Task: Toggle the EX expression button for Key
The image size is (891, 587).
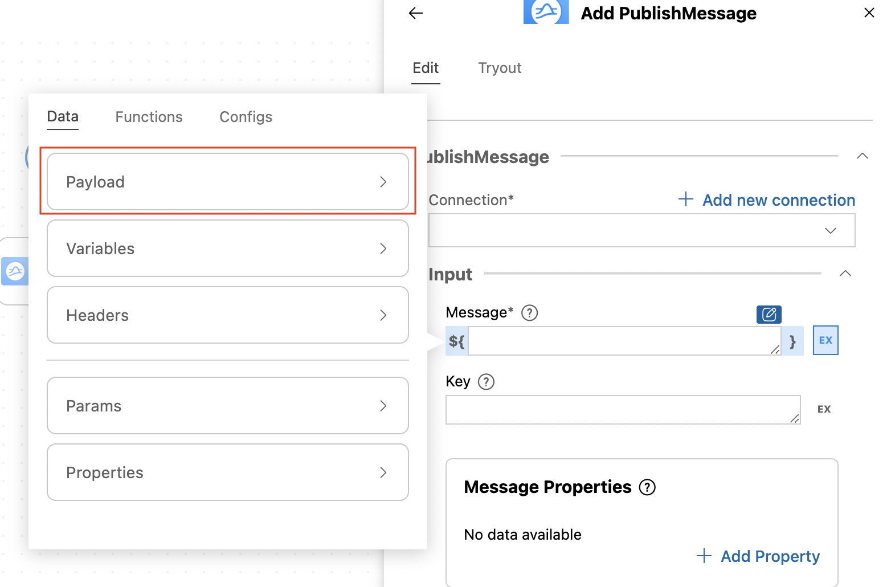Action: (x=824, y=409)
